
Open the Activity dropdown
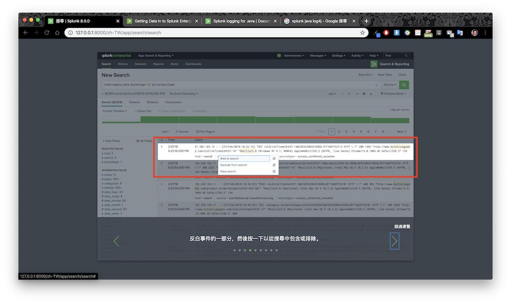357,56
